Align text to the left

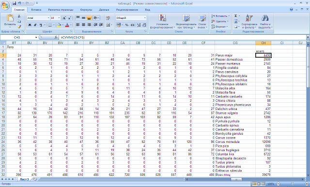click(78, 25)
